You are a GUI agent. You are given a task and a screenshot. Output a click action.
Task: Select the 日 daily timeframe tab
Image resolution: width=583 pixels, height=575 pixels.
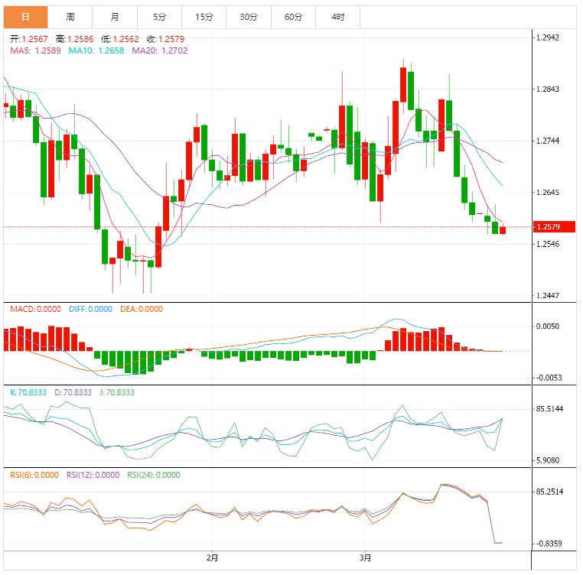[26, 17]
